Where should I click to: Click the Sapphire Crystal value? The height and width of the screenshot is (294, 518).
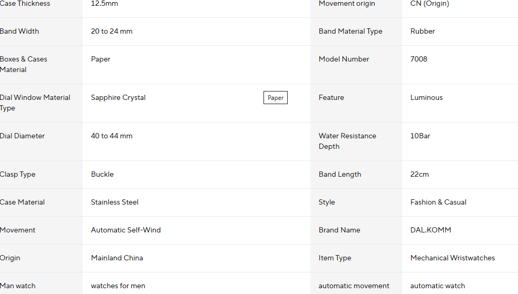(118, 97)
